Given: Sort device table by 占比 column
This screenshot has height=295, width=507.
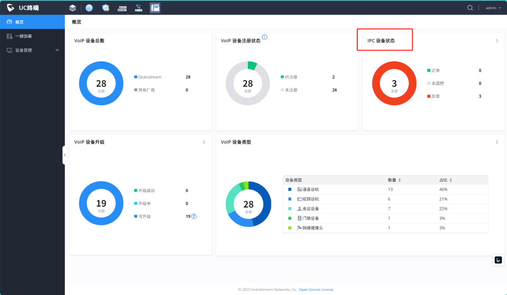Looking at the screenshot, I should (446, 180).
